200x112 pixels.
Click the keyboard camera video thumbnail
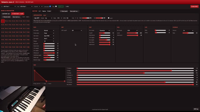(x=22, y=99)
